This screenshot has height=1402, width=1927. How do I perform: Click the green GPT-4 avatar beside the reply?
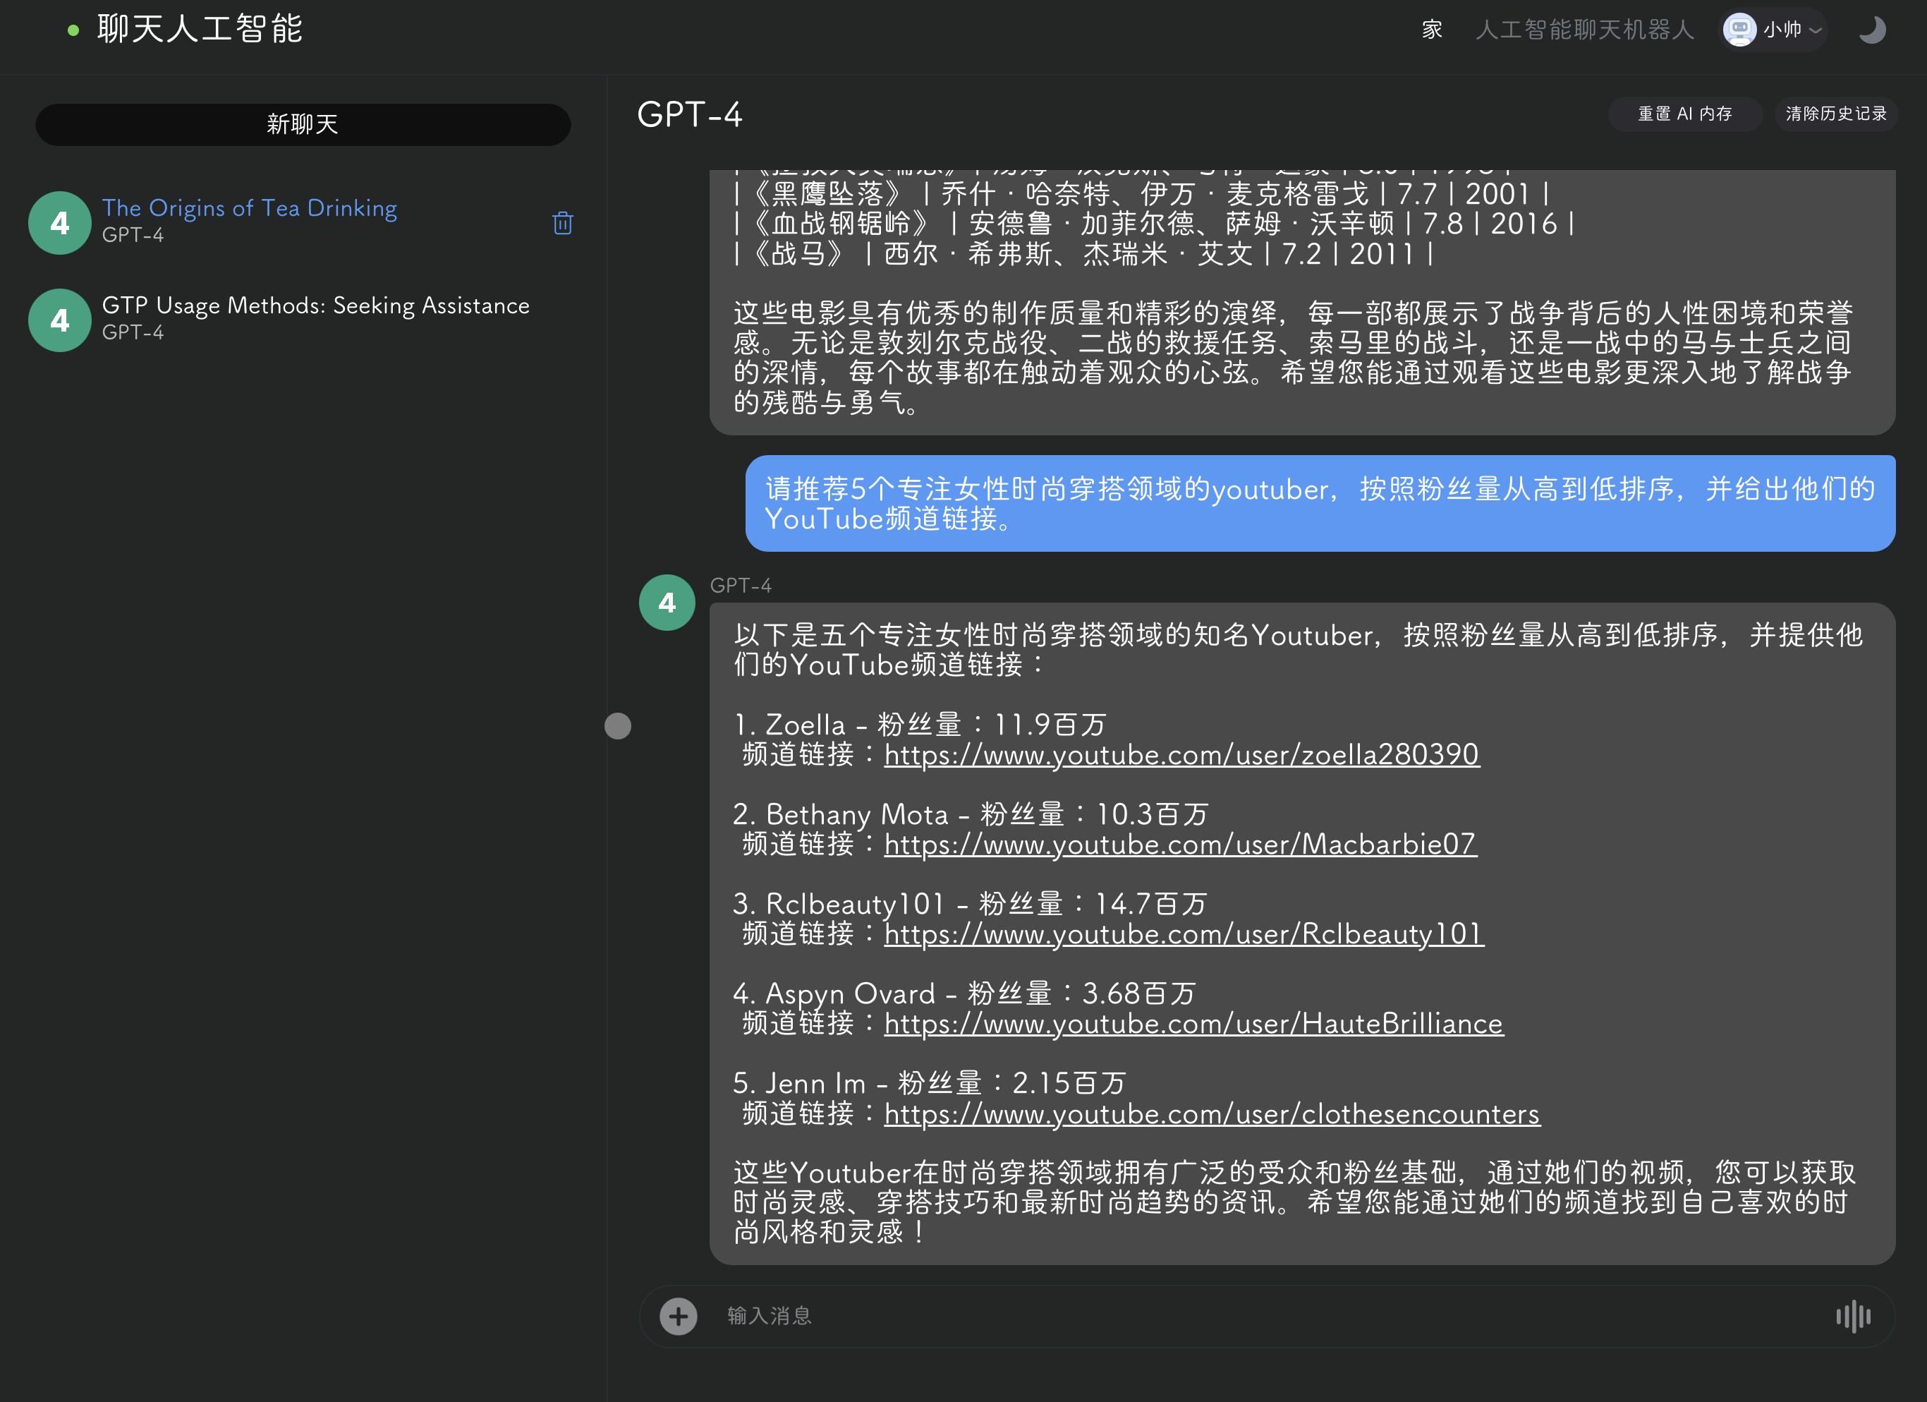(x=667, y=603)
